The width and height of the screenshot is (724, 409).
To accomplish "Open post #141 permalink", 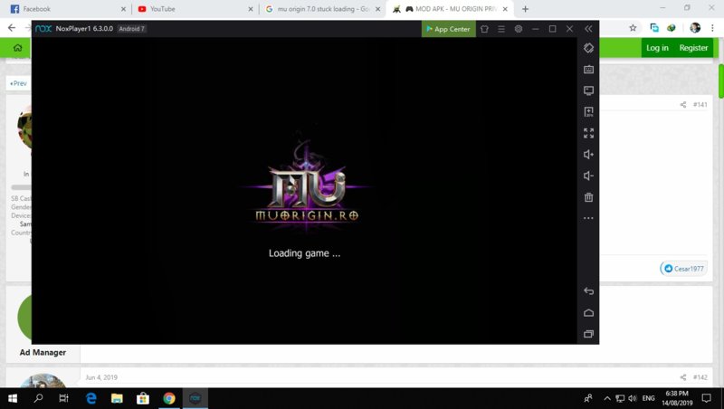I will 700,105.
